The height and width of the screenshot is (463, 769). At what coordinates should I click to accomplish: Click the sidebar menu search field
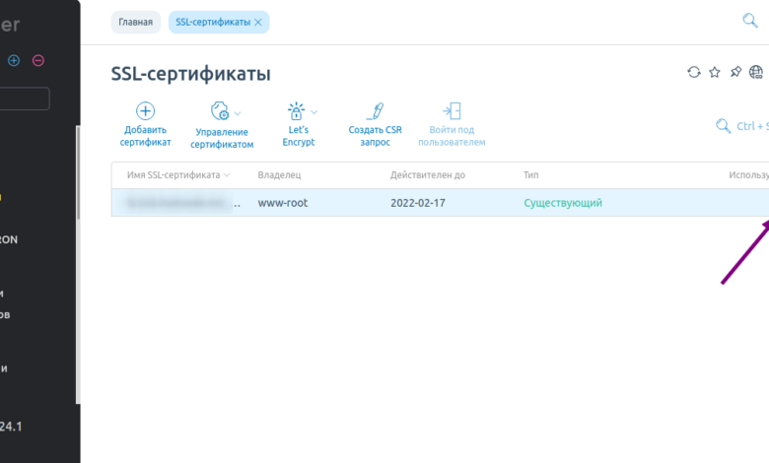point(25,99)
